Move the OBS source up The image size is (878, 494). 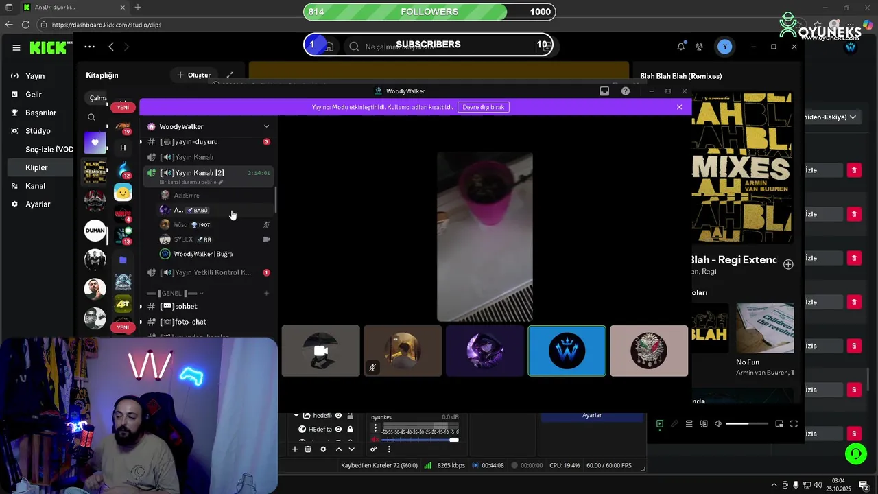[338, 449]
